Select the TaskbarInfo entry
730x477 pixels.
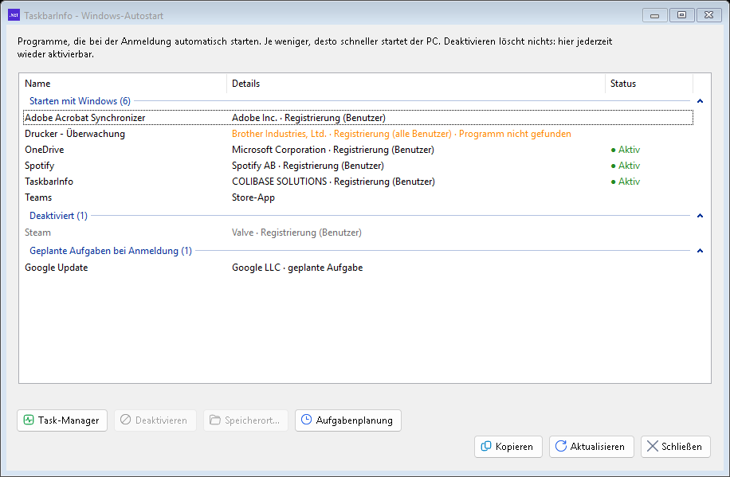click(358, 181)
